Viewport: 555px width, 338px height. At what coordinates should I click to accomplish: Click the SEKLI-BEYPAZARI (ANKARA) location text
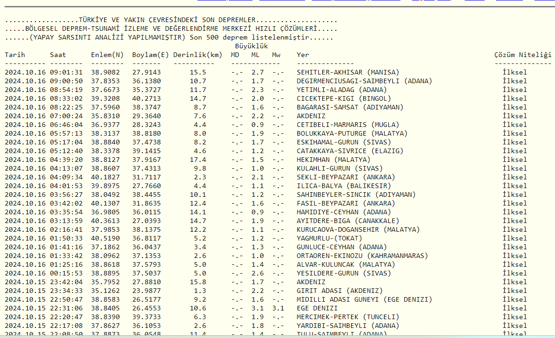click(x=346, y=177)
